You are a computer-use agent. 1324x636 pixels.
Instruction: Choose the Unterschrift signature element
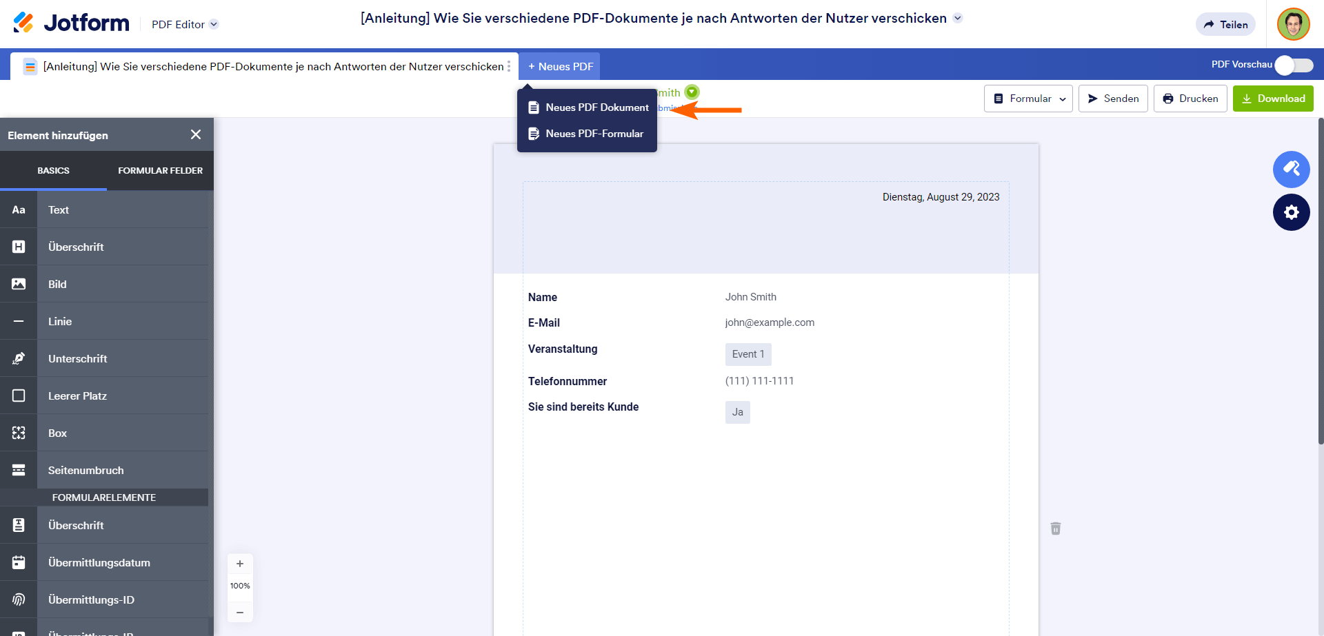(x=78, y=358)
